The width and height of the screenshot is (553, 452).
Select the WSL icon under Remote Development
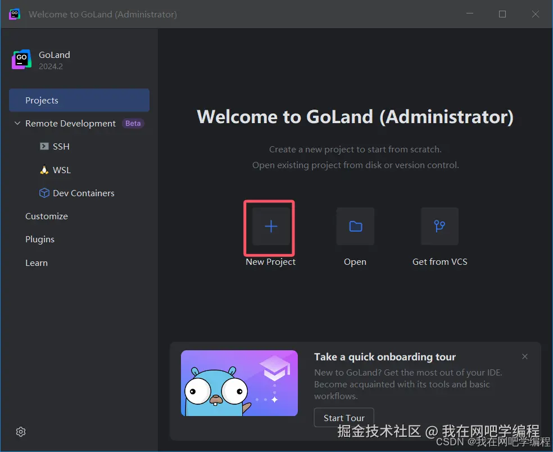43,169
